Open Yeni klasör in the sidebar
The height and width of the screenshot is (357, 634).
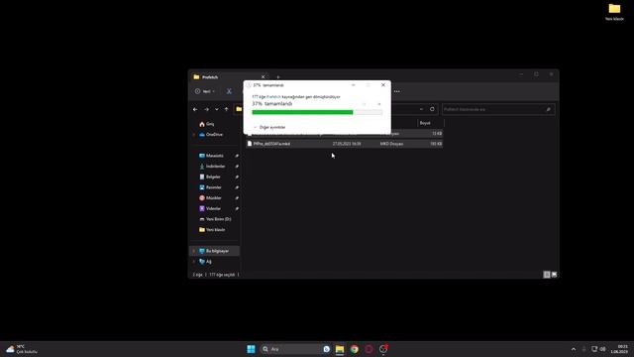(212, 229)
